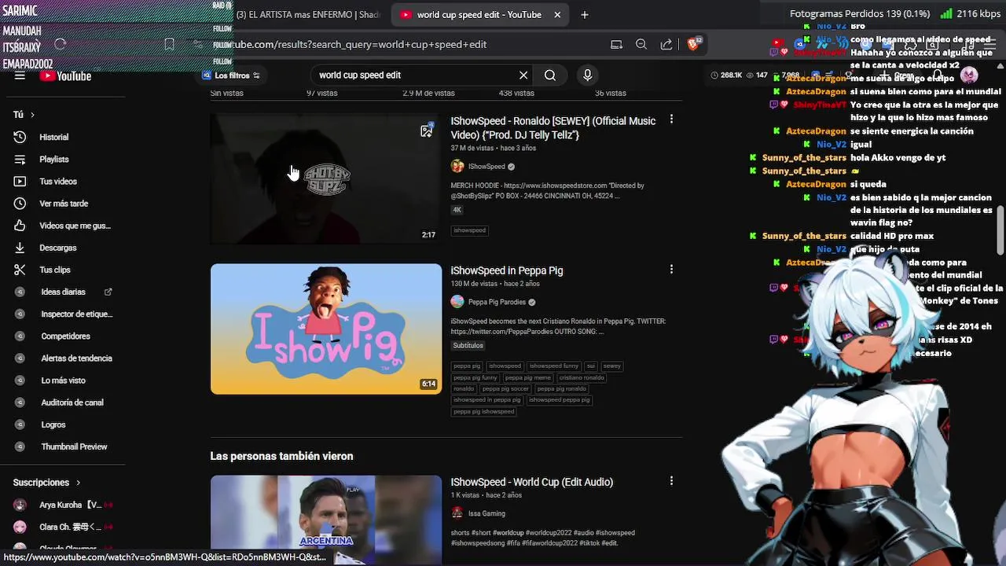
Task: Expand the Tú section chevron
Action: point(32,115)
